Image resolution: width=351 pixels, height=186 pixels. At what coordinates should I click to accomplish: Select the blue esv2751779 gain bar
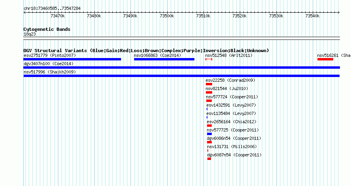pos(72,59)
